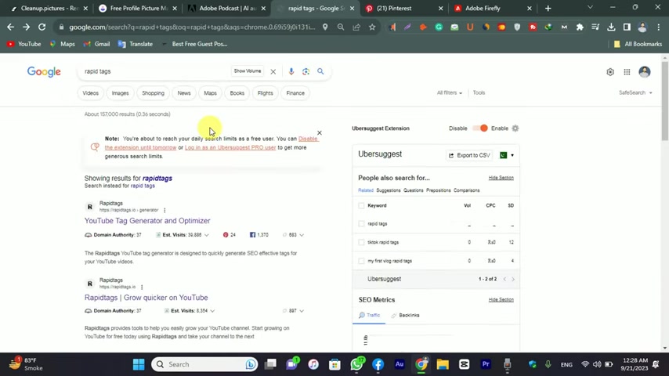Viewport: 669px width, 376px height.
Task: Click Pinterest shares count icon 24
Action: coord(226,235)
